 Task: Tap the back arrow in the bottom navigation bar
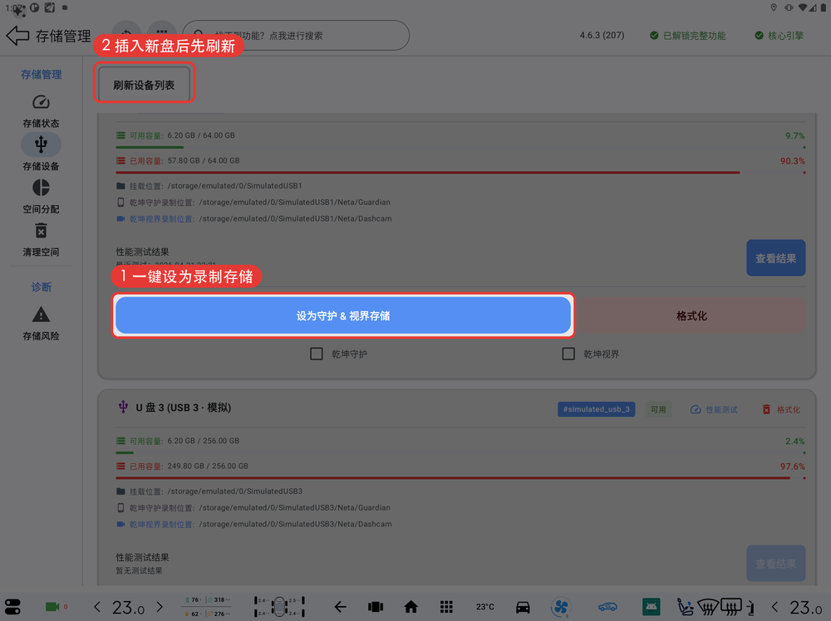tap(340, 607)
